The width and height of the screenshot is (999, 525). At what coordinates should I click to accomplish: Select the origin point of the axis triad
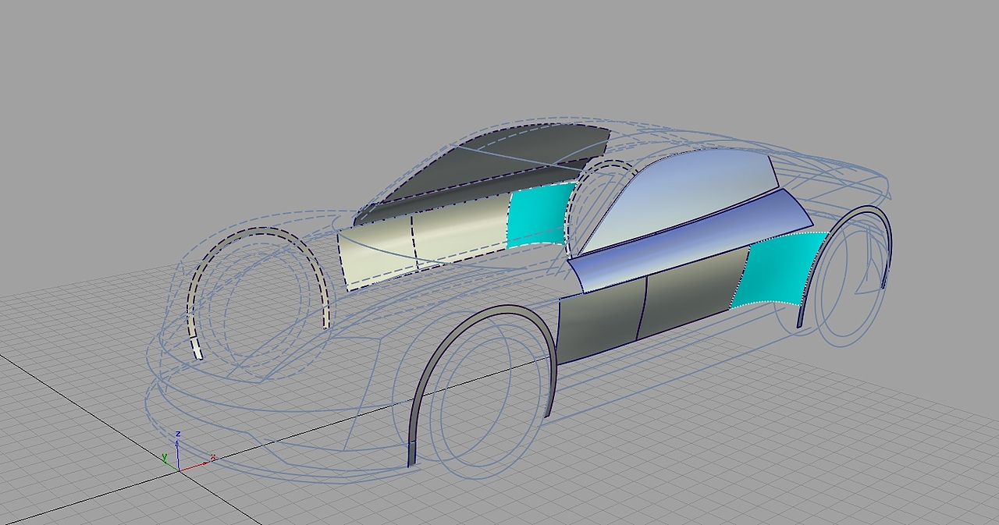[180, 470]
